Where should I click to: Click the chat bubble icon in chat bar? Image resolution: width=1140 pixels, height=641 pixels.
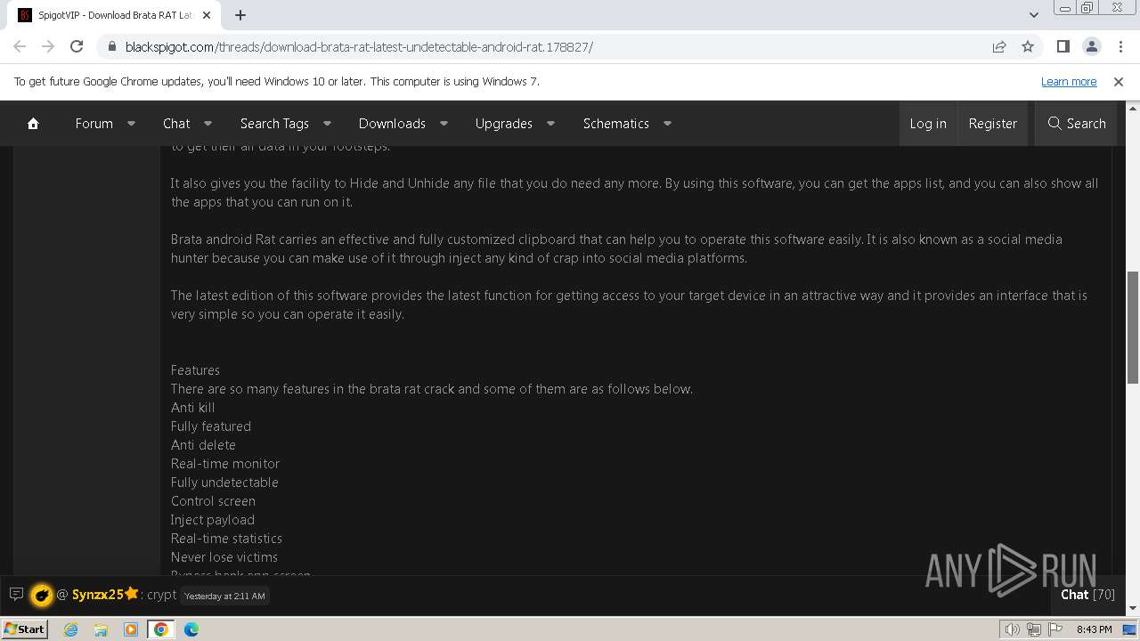click(16, 594)
